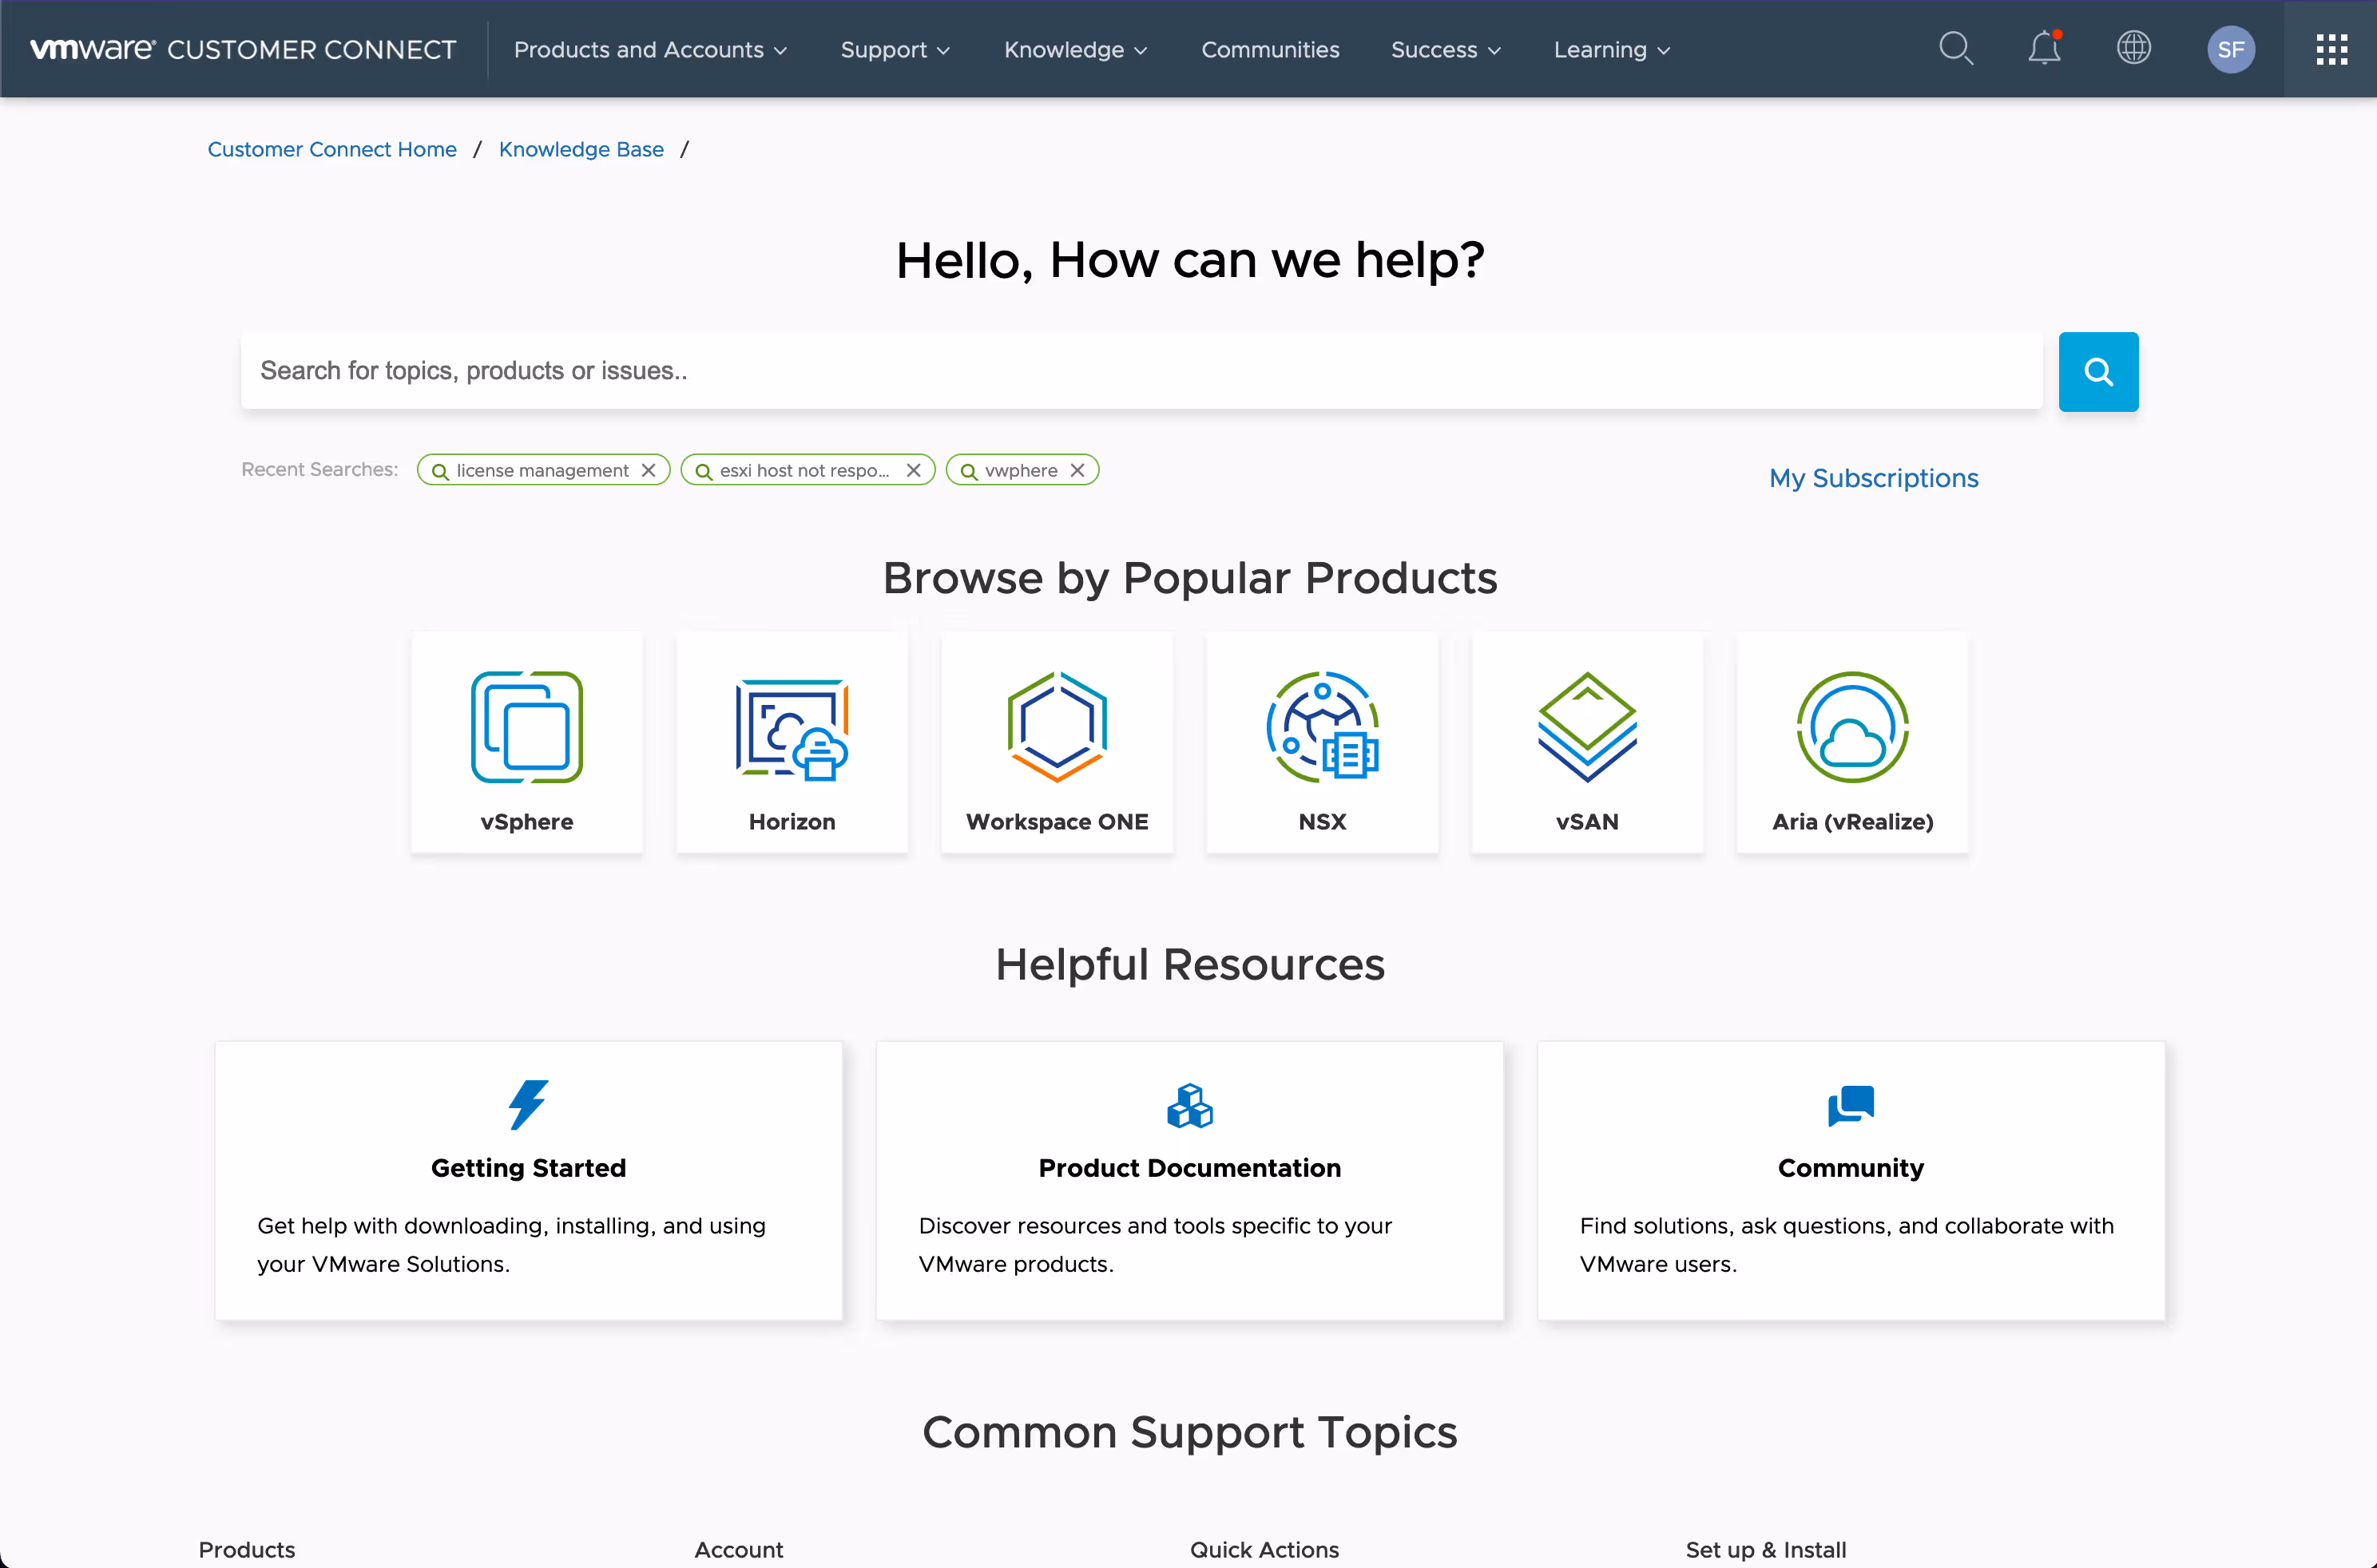Open the apps grid launcher icon
The image size is (2377, 1568).
(2331, 49)
